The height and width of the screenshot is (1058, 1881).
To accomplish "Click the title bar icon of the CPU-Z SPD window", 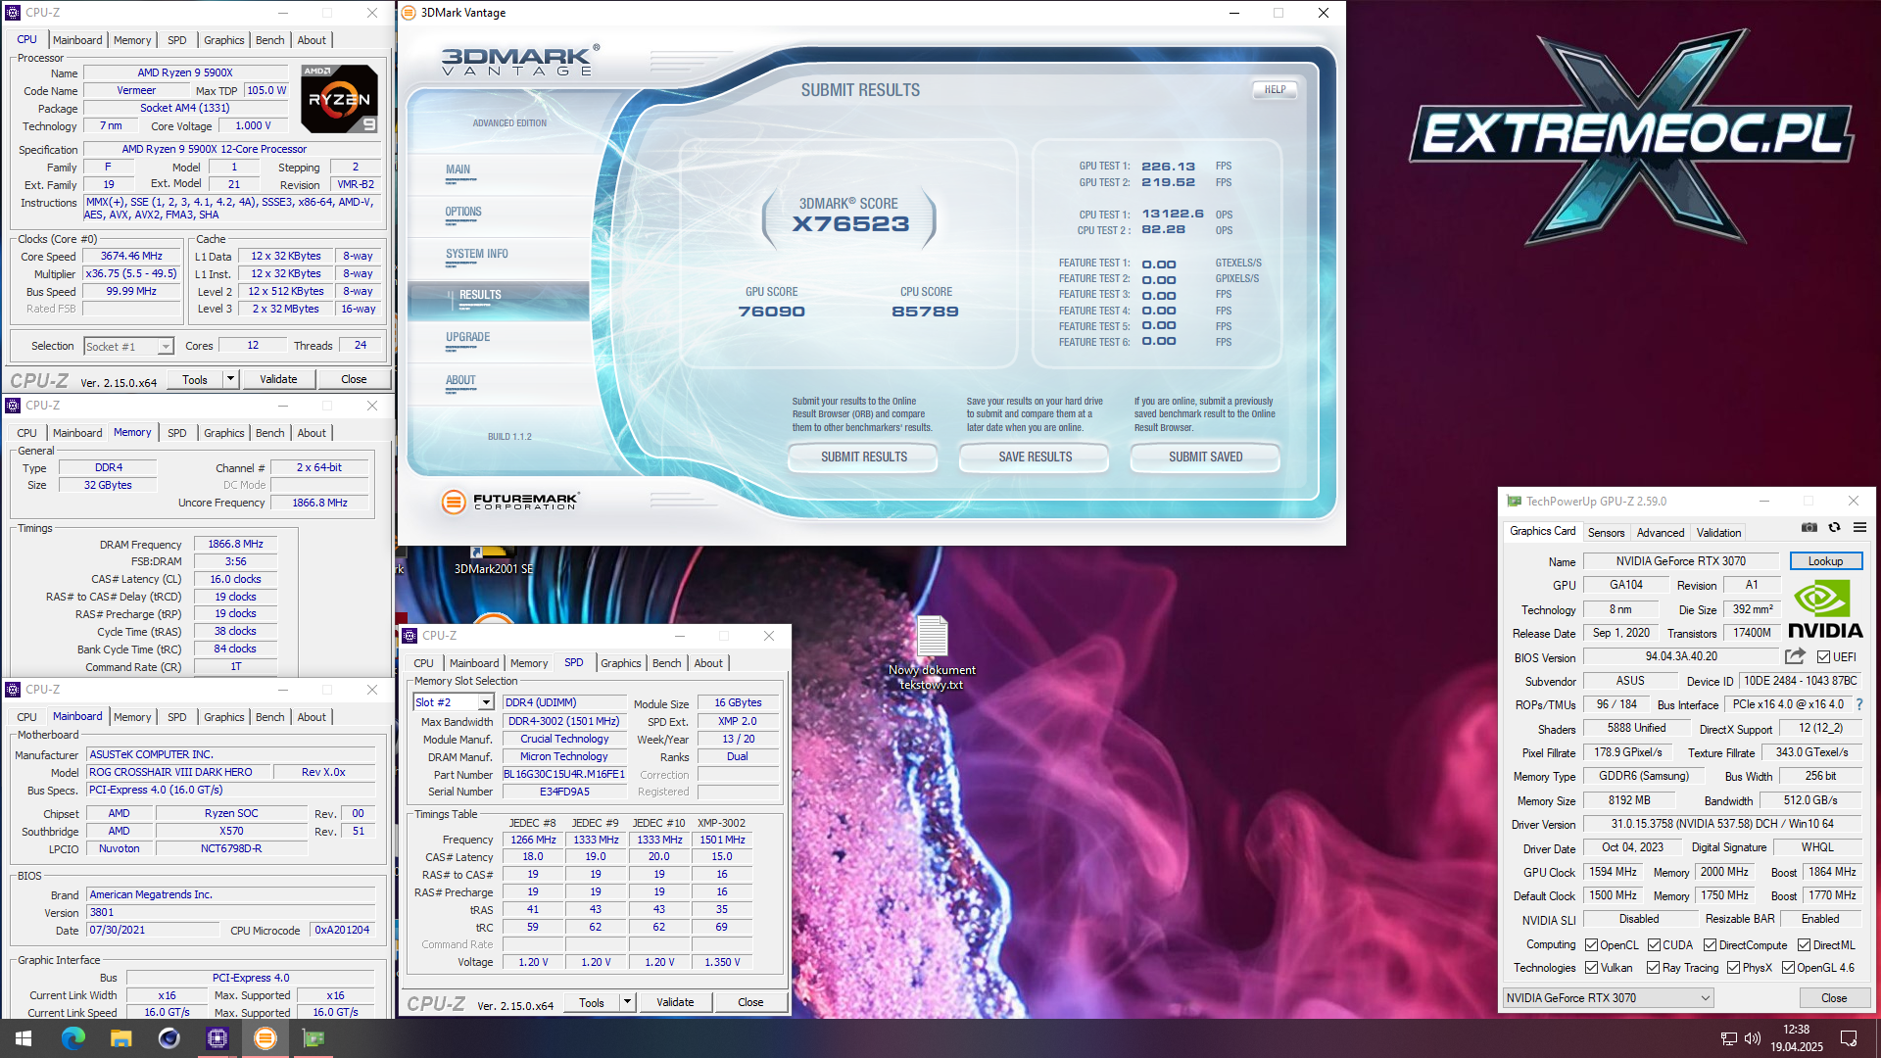I will (410, 636).
